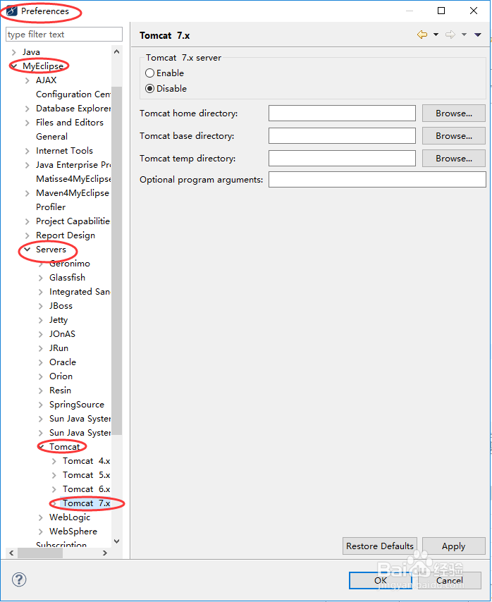
Task: Select Configuration Center in the tree
Action: click(73, 94)
